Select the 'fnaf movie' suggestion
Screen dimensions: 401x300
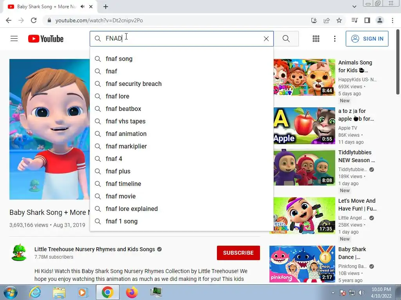coord(182,196)
